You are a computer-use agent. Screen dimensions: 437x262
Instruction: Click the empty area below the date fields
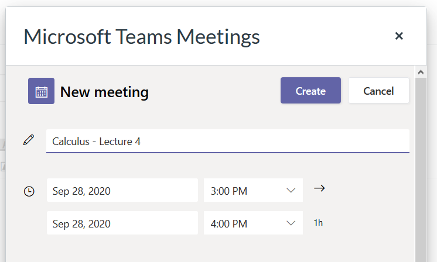209,249
